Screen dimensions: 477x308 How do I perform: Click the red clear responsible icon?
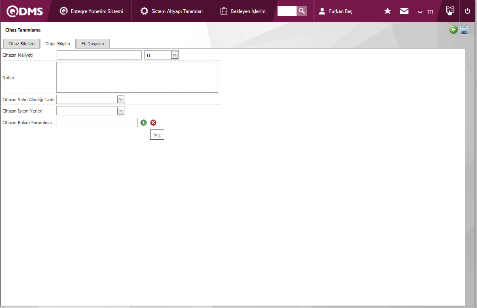(x=153, y=122)
